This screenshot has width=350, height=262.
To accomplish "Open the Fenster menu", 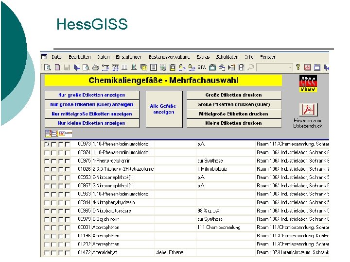I will [268, 57].
